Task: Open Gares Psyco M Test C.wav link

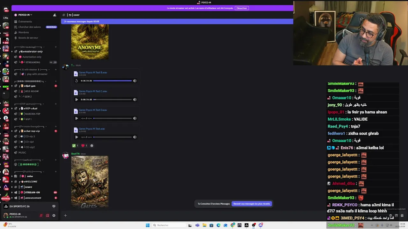Action: coord(93,91)
